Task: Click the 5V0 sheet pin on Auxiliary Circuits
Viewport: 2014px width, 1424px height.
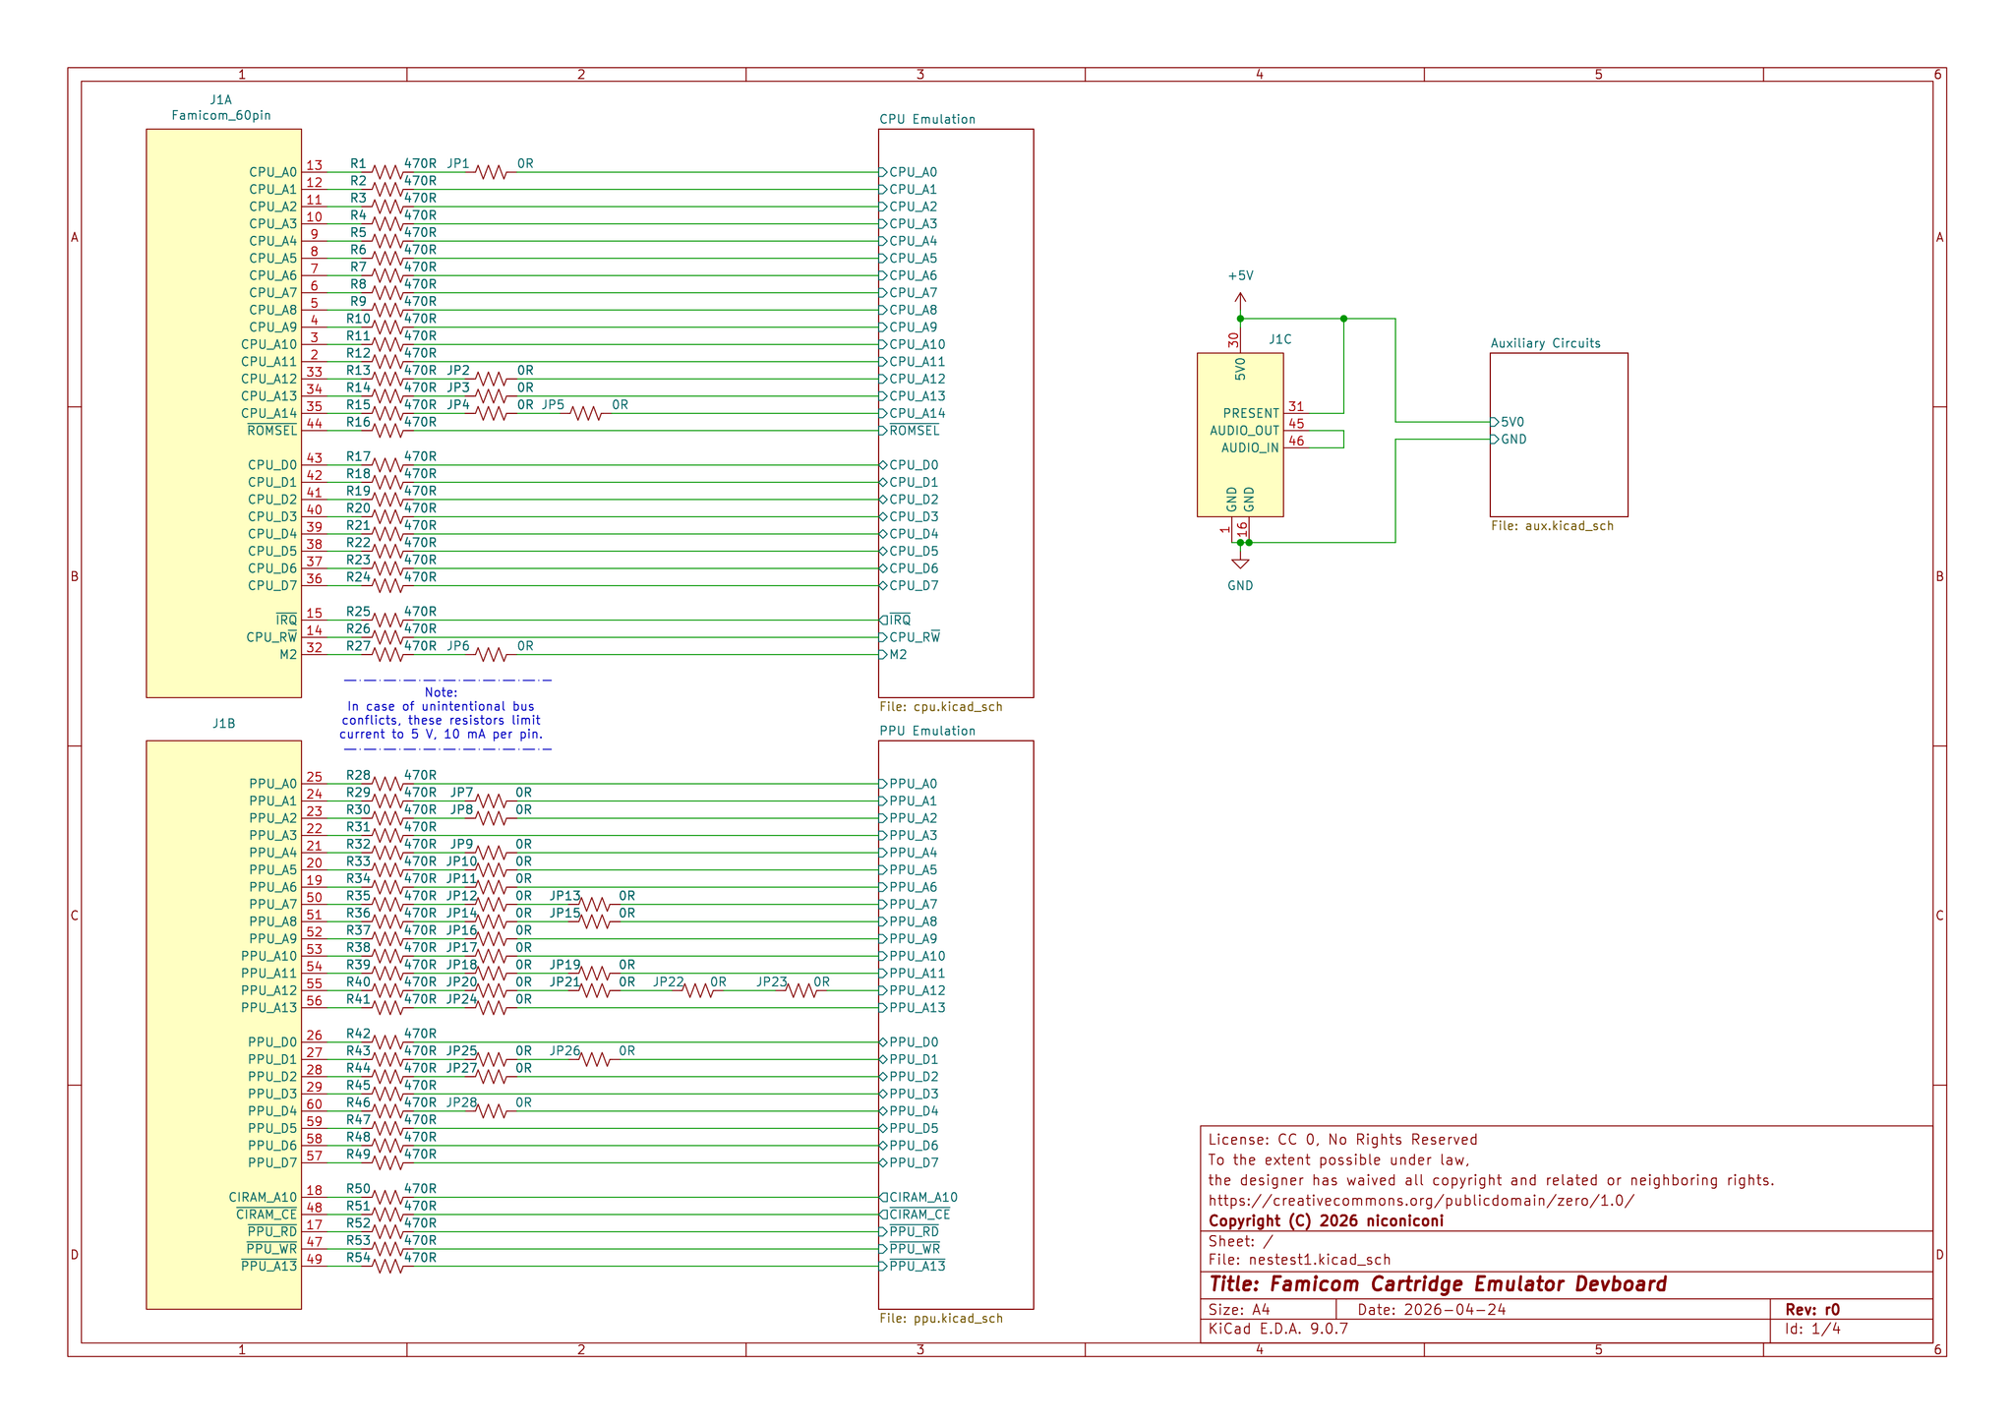Action: [x=1509, y=422]
